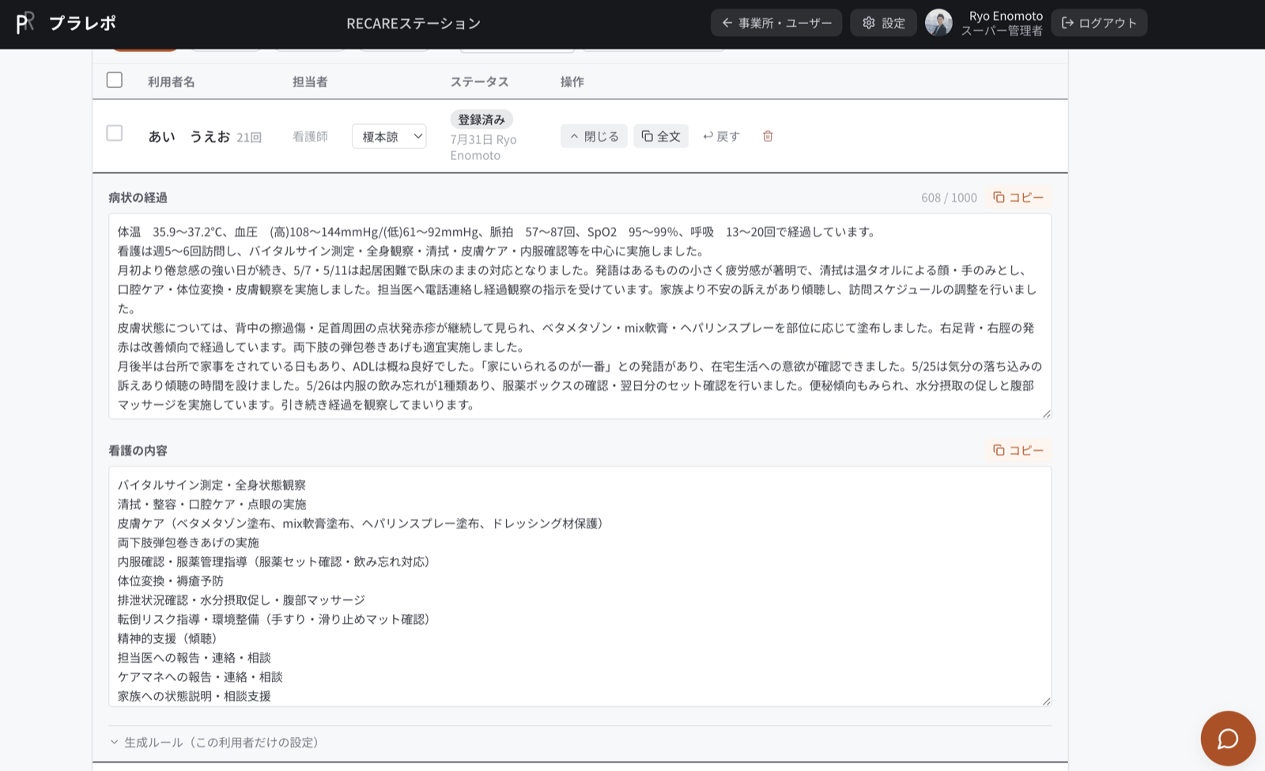Copy full text with 全文 button
The image size is (1265, 771).
point(660,136)
